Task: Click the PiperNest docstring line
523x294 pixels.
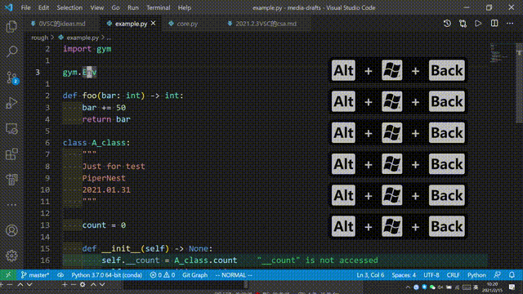Action: pos(104,178)
